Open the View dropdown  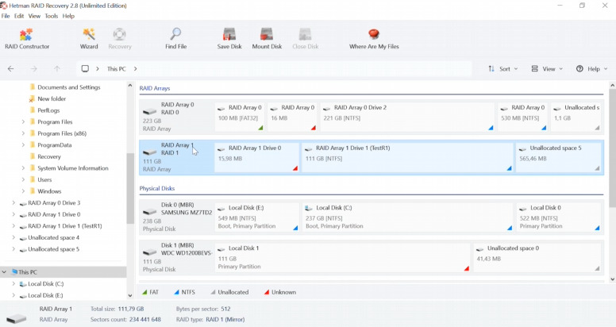[x=547, y=69]
